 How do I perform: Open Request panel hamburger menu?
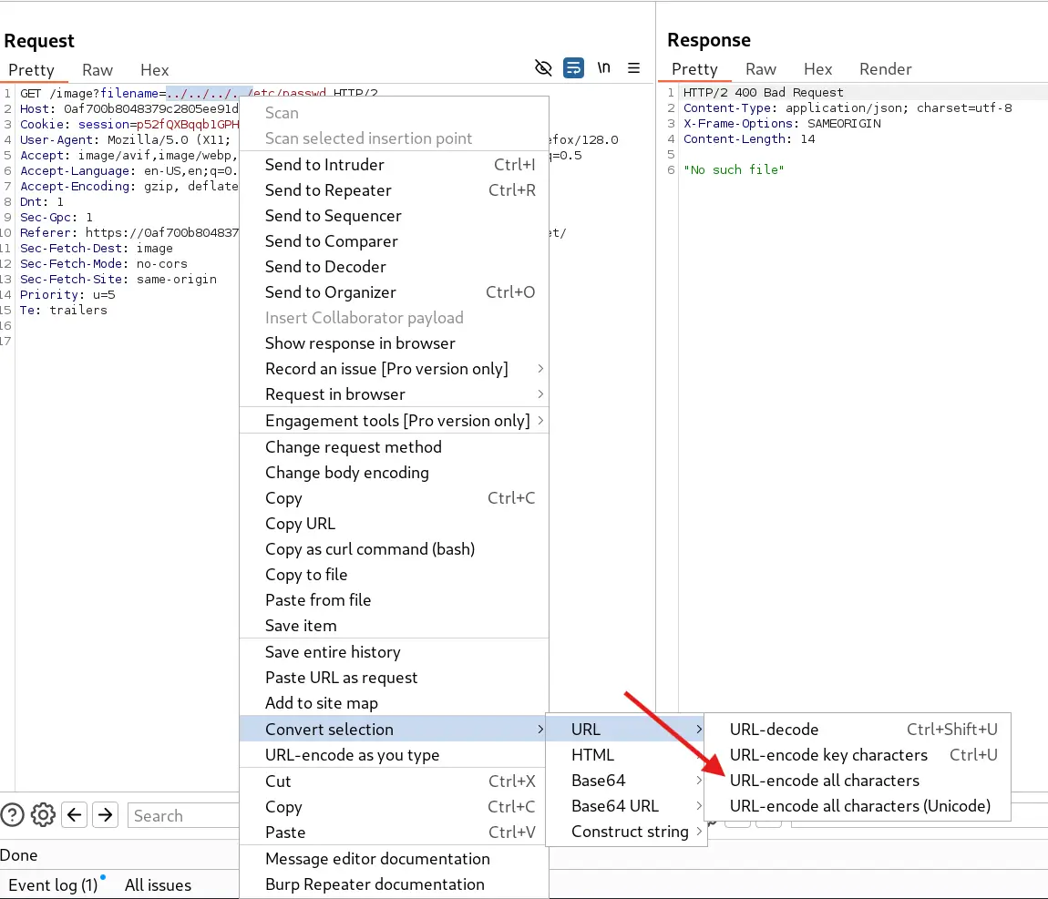point(633,67)
